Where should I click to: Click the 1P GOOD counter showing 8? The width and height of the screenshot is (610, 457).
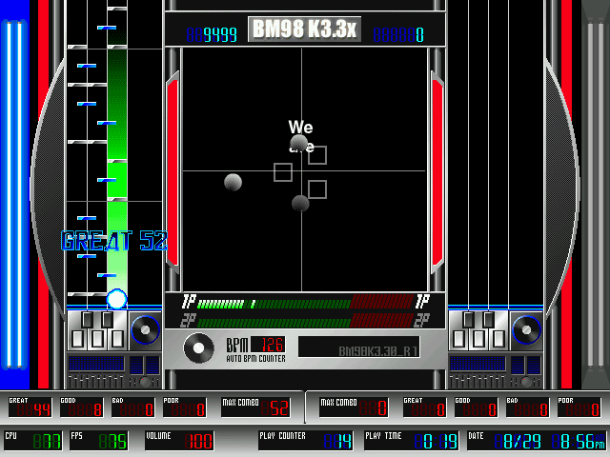tap(82, 407)
